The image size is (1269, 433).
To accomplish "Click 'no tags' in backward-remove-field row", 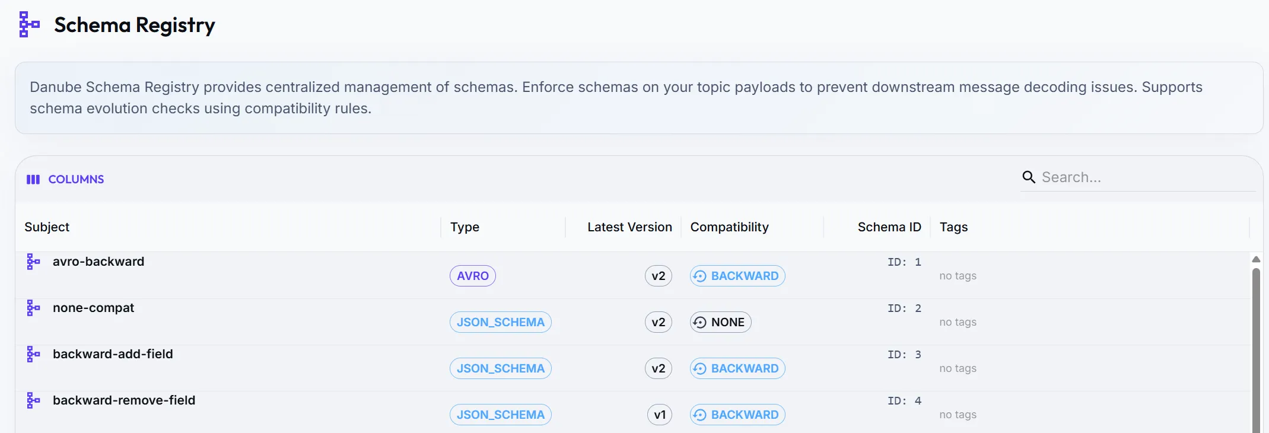I will pyautogui.click(x=958, y=415).
